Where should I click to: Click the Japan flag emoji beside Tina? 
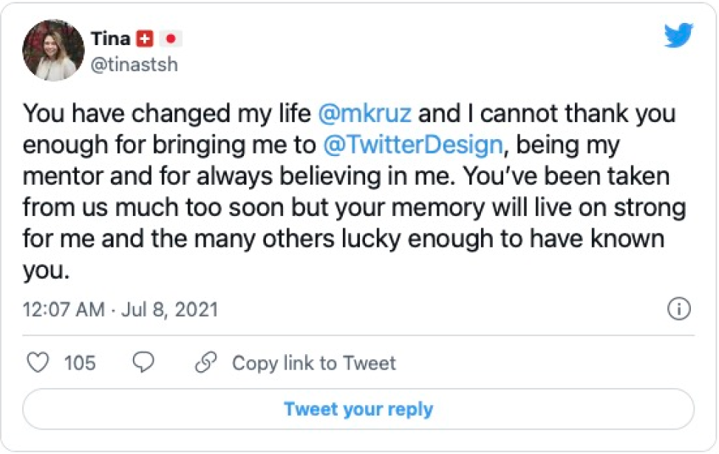tap(171, 38)
